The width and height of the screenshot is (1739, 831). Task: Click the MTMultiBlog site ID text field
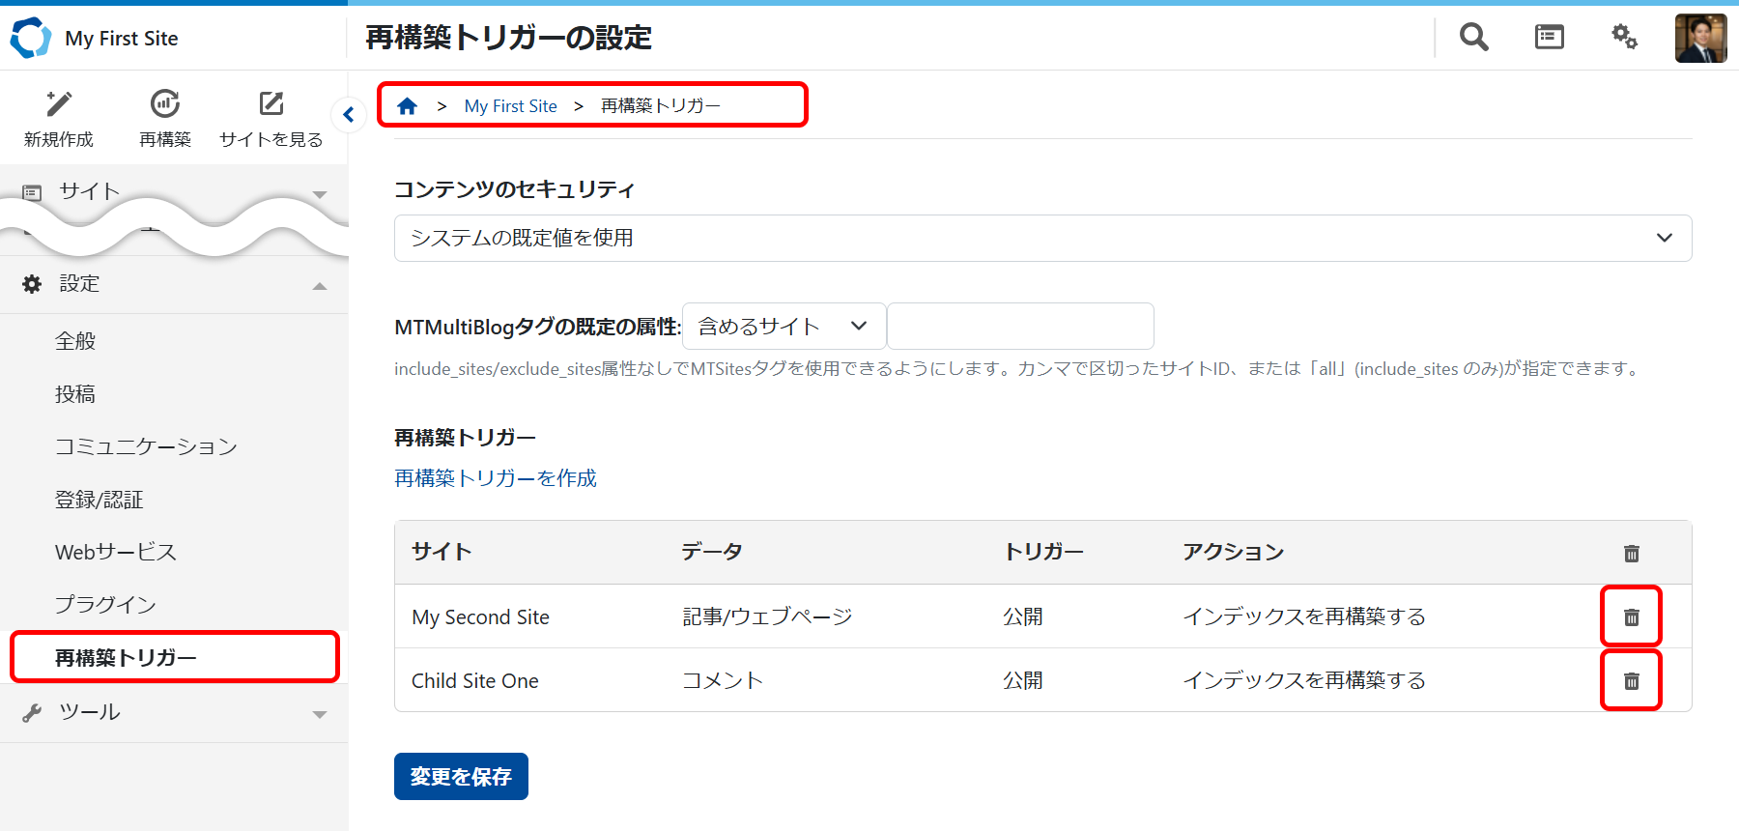point(1020,327)
